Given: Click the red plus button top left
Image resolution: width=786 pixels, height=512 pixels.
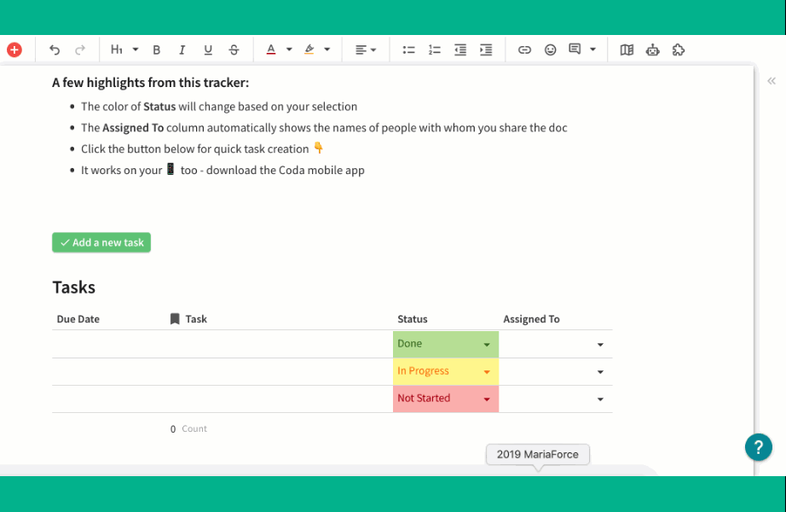Looking at the screenshot, I should point(14,49).
